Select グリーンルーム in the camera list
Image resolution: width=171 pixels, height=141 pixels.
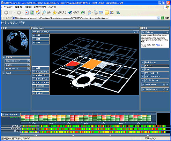pos(155,73)
